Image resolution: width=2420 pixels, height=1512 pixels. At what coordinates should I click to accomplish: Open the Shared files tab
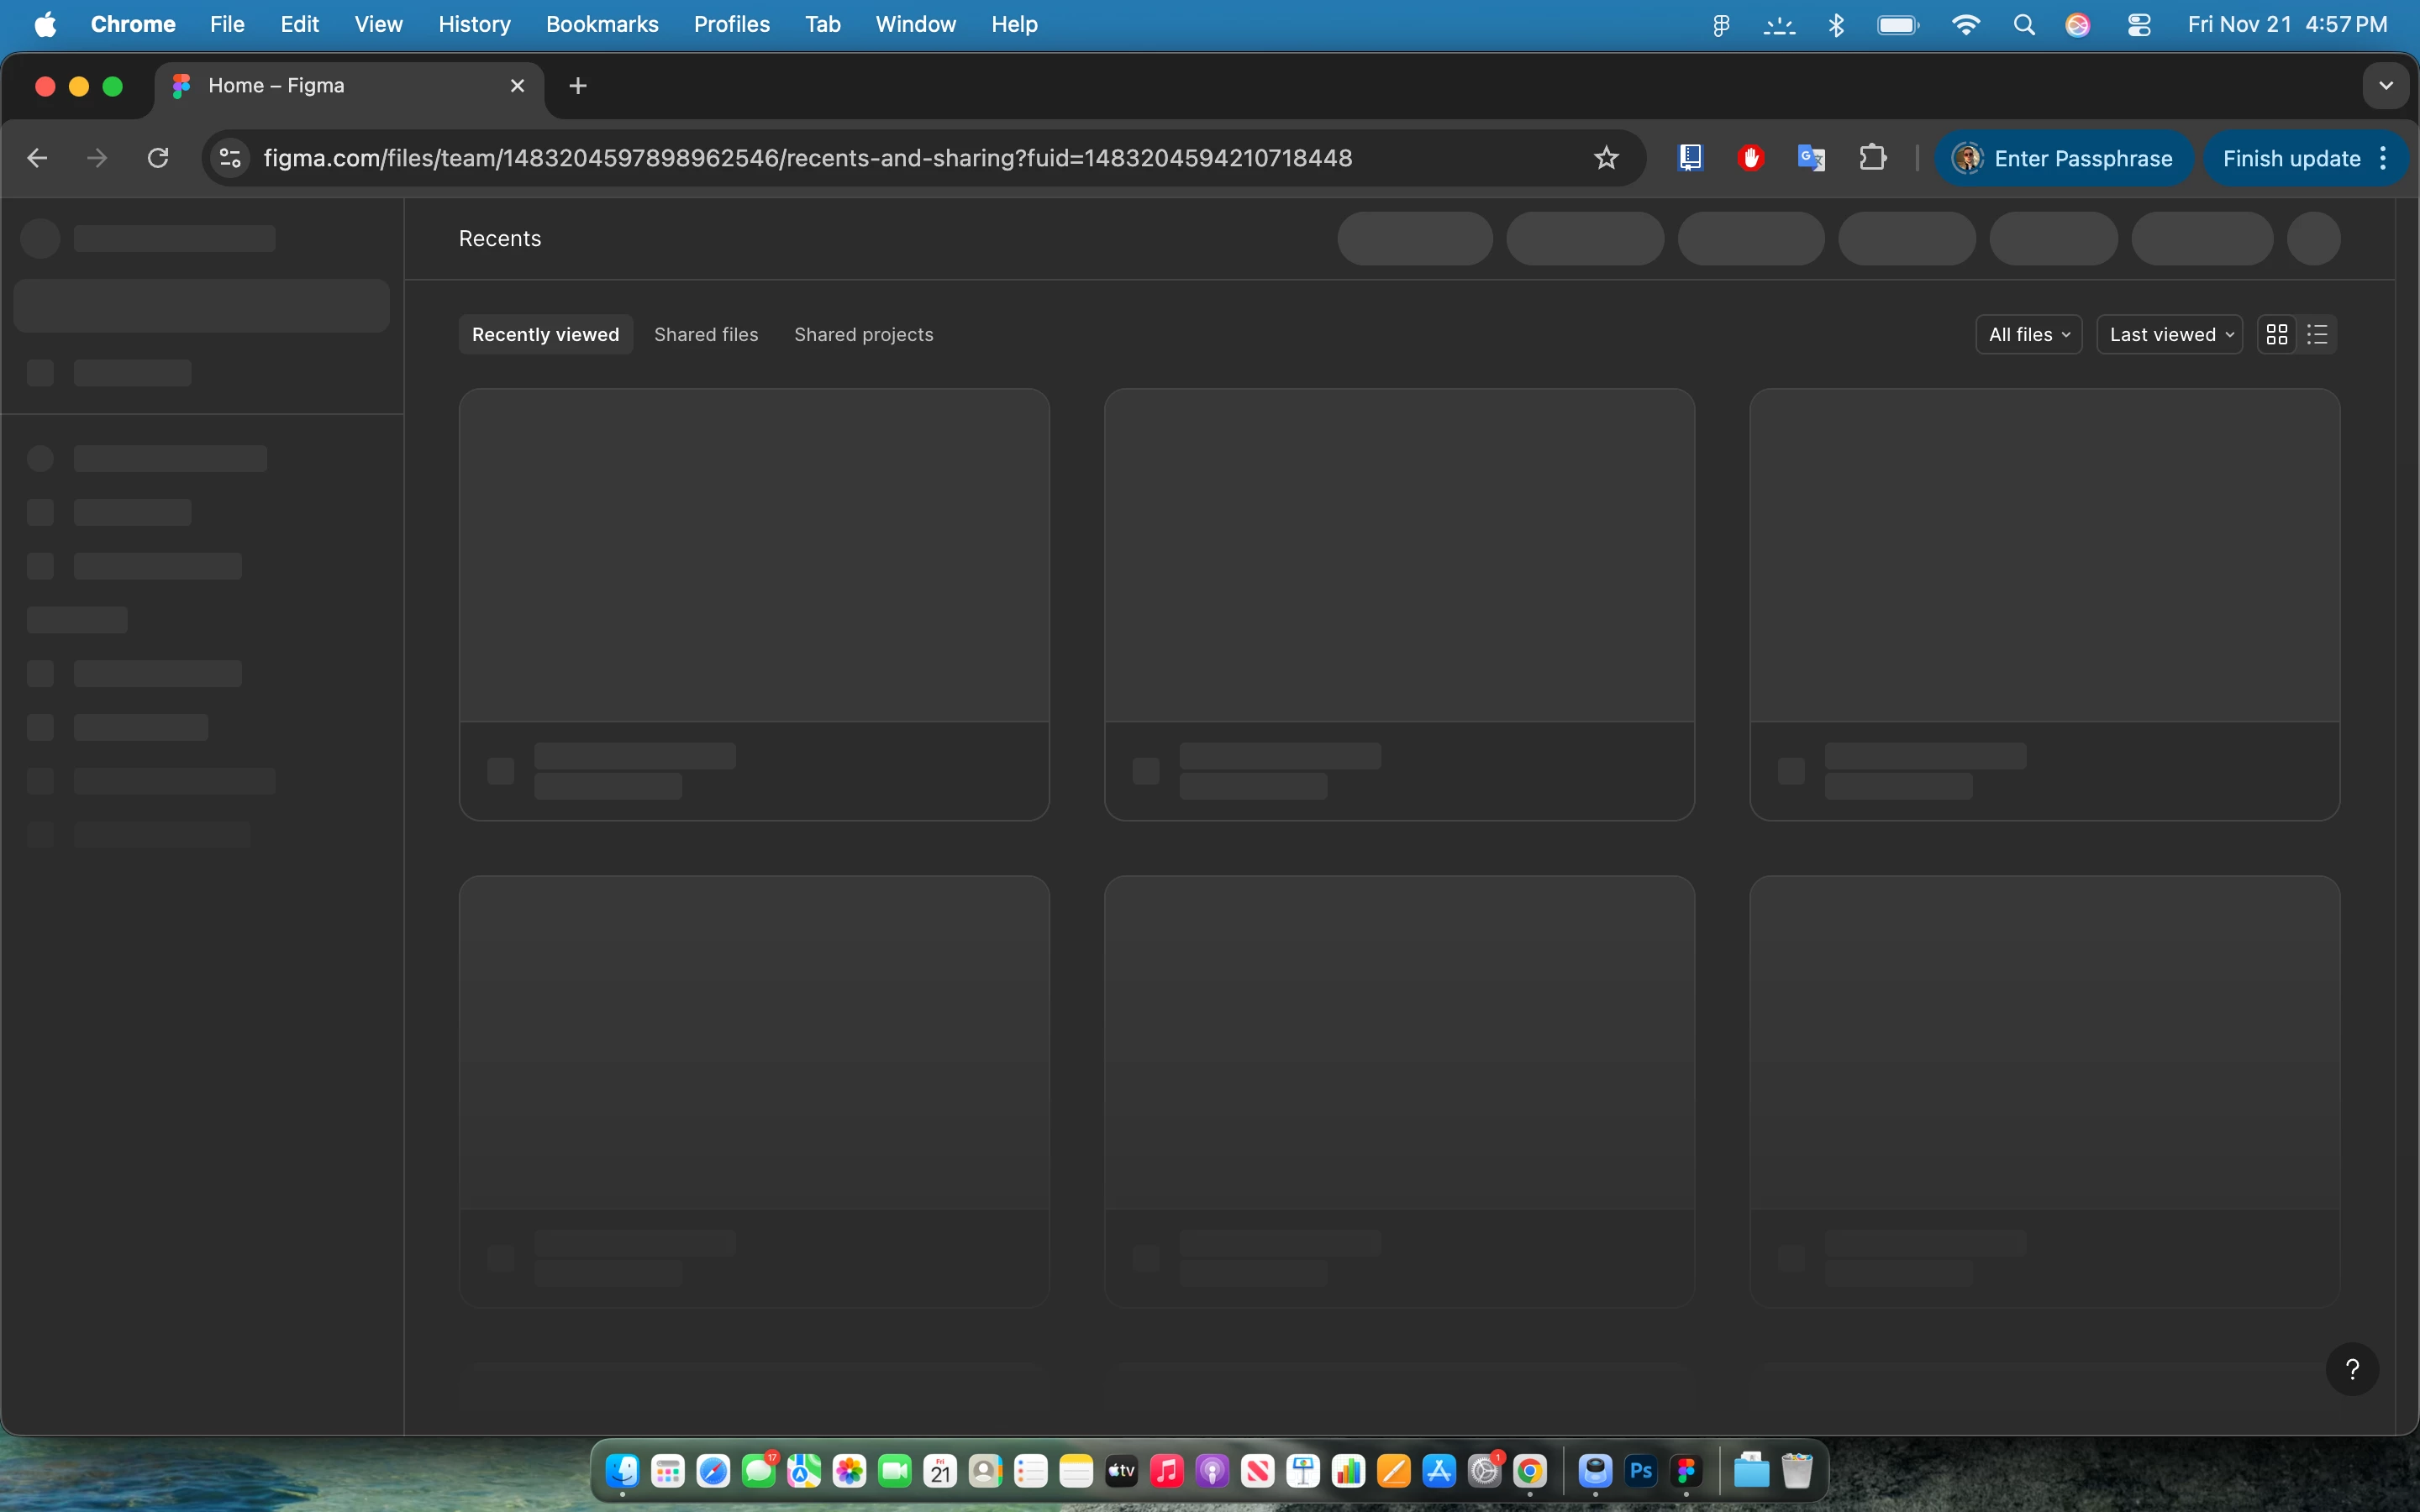click(x=706, y=335)
